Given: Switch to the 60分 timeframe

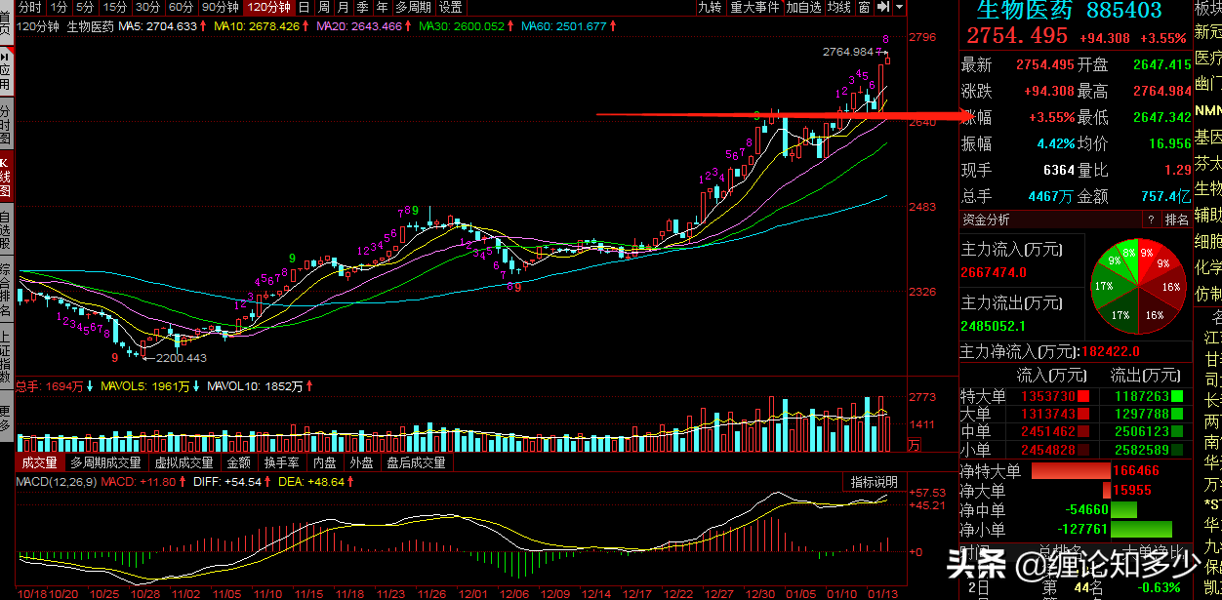Looking at the screenshot, I should pos(181,7).
